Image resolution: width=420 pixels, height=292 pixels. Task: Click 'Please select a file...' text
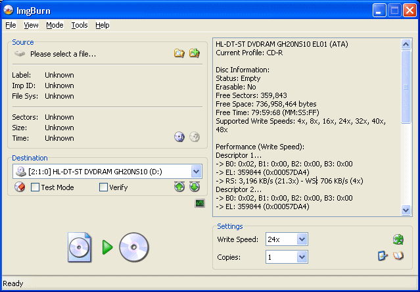point(63,54)
